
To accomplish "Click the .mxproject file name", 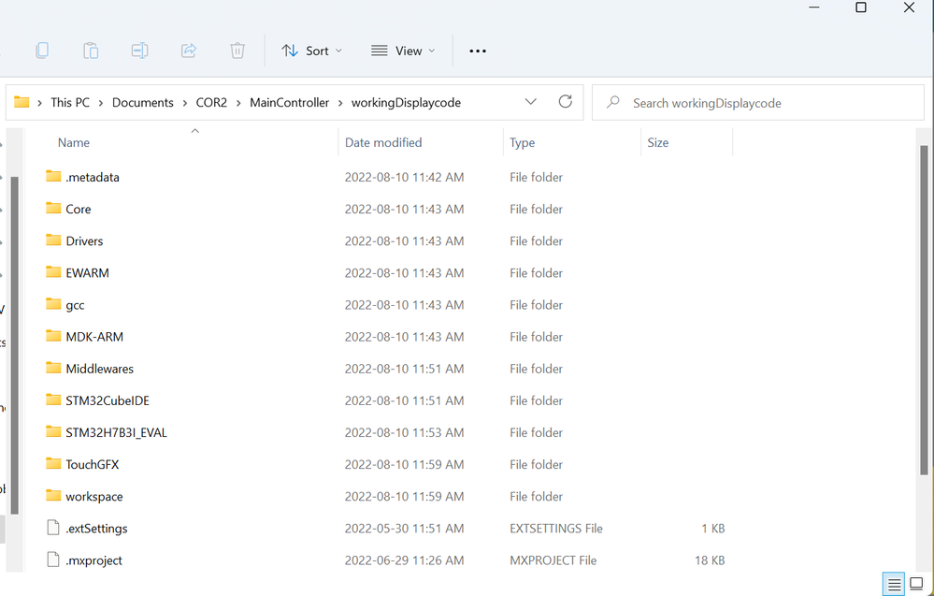I will pos(93,560).
